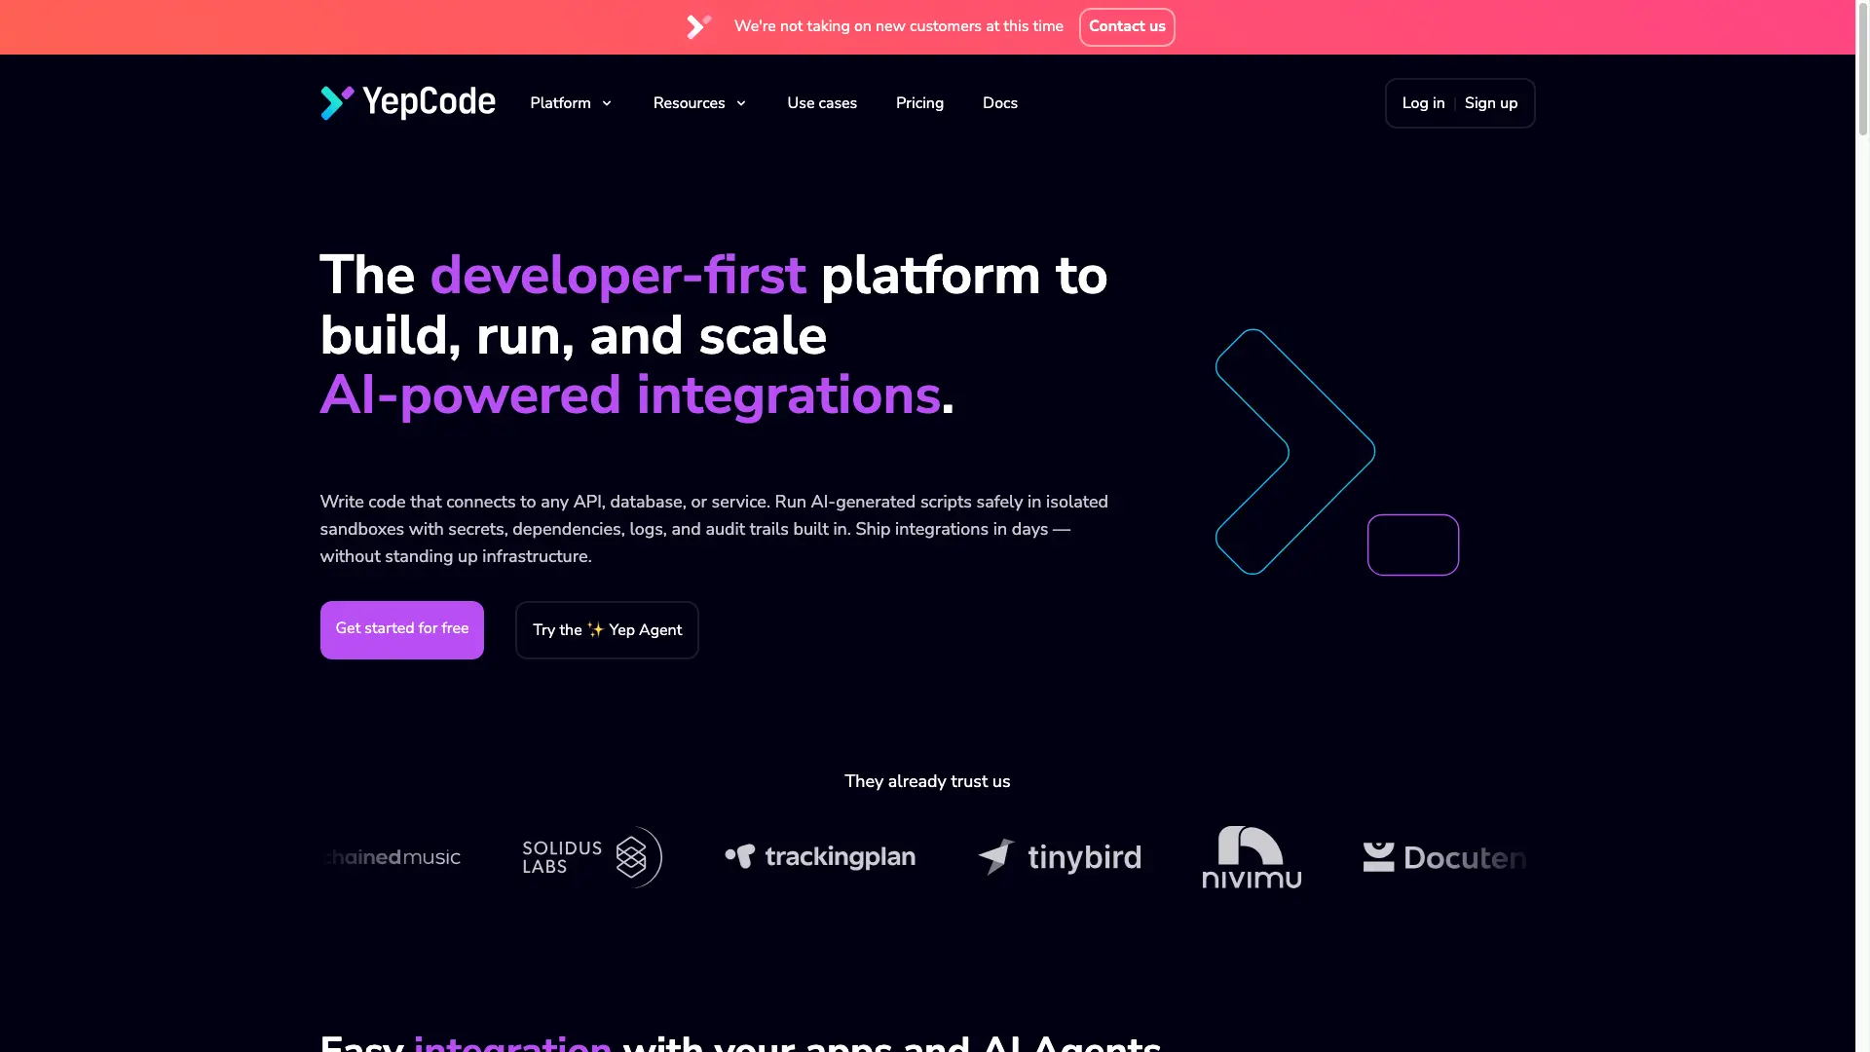Click the Solidus Labs logo

tap(592, 857)
